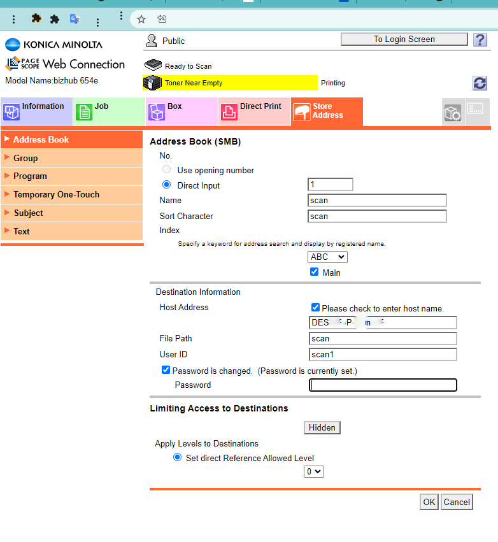This screenshot has width=498, height=542.
Task: Click OK to save address
Action: [x=429, y=502]
